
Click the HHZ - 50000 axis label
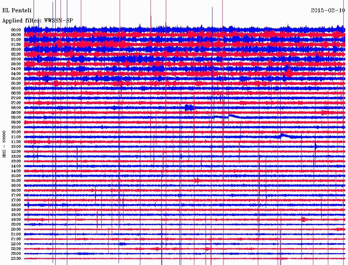(x=4, y=144)
